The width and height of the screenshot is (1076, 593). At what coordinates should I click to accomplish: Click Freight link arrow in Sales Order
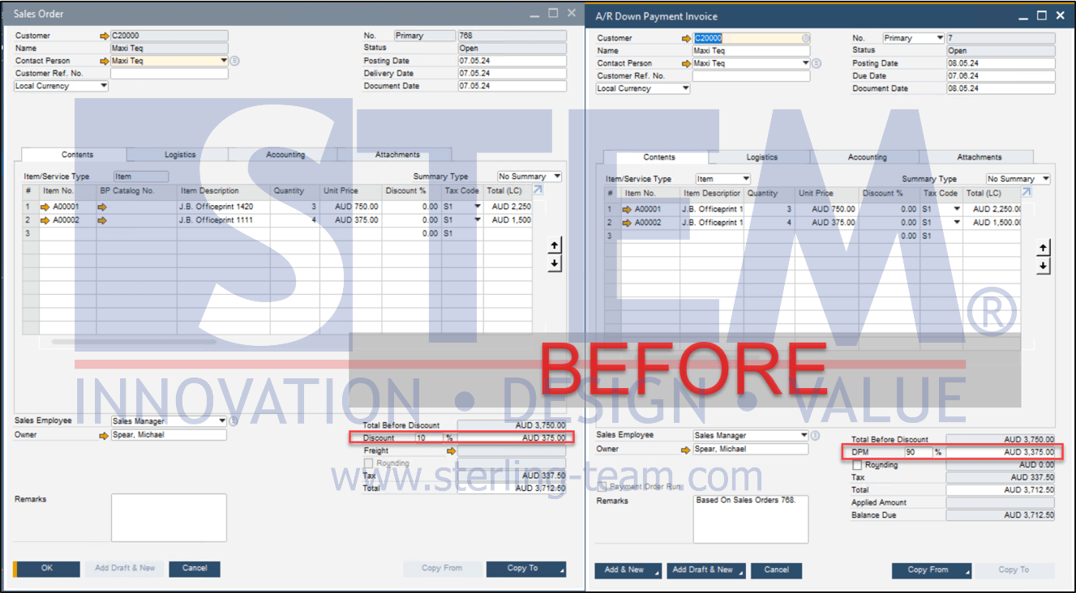click(451, 450)
